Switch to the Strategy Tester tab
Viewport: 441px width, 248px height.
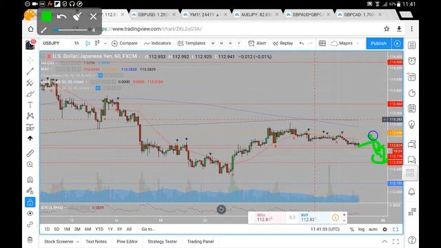coord(163,242)
